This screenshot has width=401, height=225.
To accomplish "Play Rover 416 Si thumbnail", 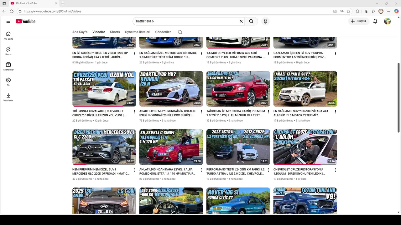I will pyautogui.click(x=238, y=201).
